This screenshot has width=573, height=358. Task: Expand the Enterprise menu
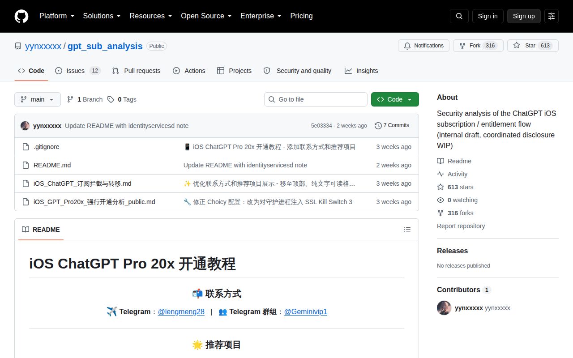(x=261, y=16)
